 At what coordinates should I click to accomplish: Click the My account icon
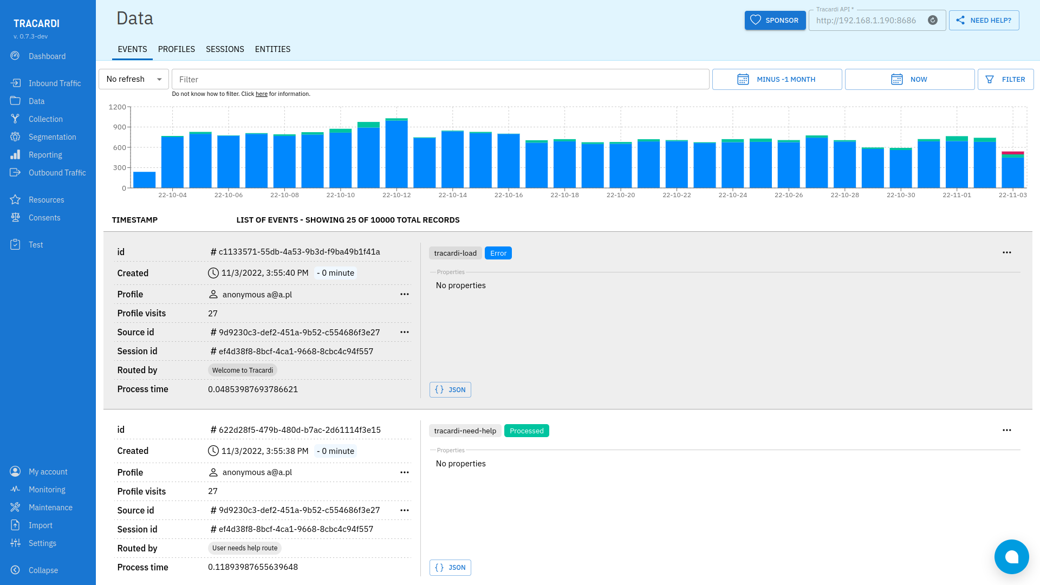coord(15,471)
